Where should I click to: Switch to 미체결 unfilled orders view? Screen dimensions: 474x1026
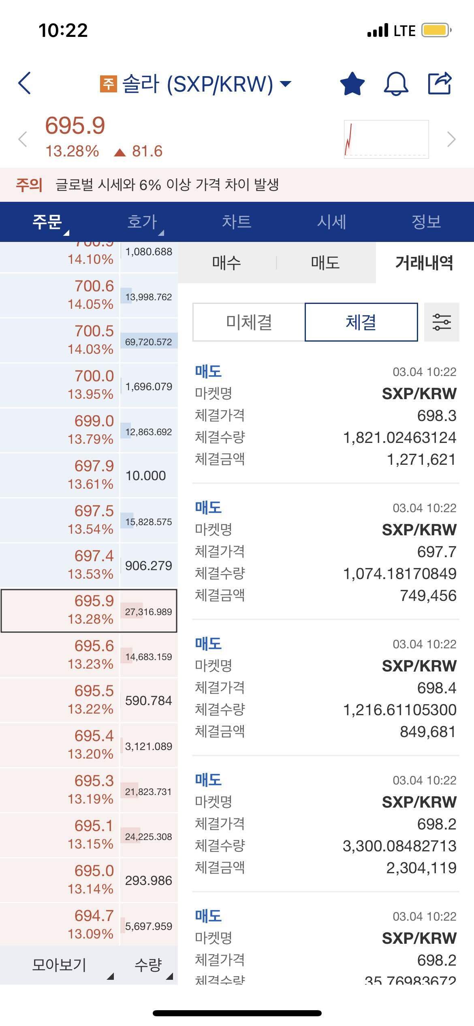pyautogui.click(x=248, y=321)
